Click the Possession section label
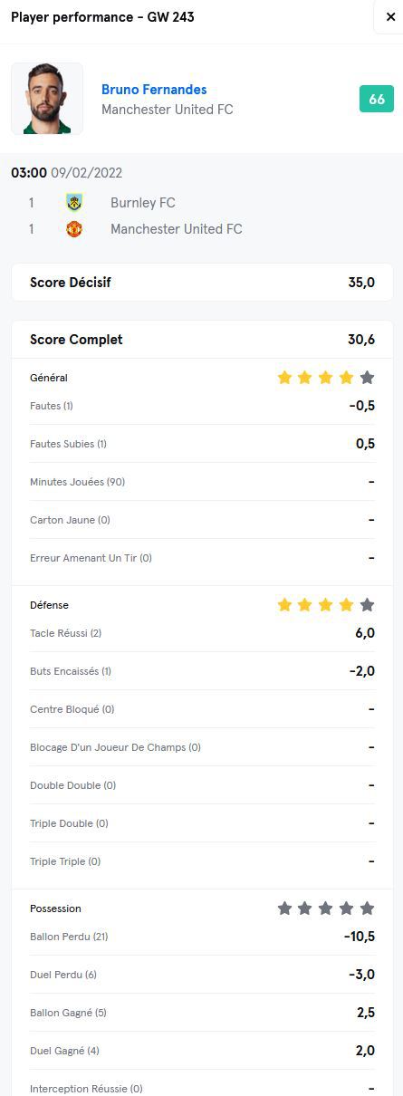 tap(55, 909)
